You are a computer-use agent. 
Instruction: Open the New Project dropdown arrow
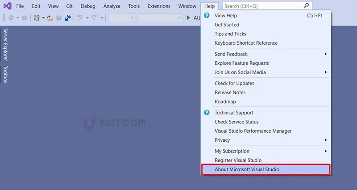pyautogui.click(x=43, y=18)
